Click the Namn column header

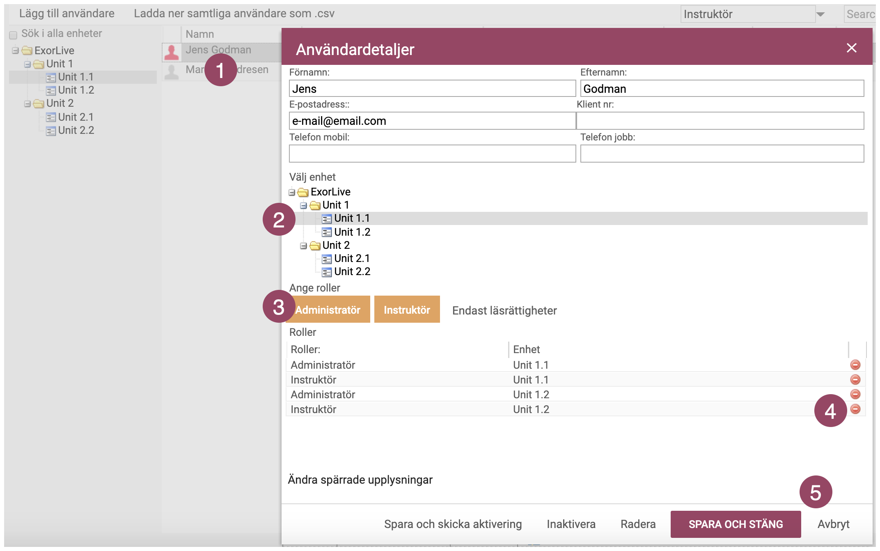199,34
